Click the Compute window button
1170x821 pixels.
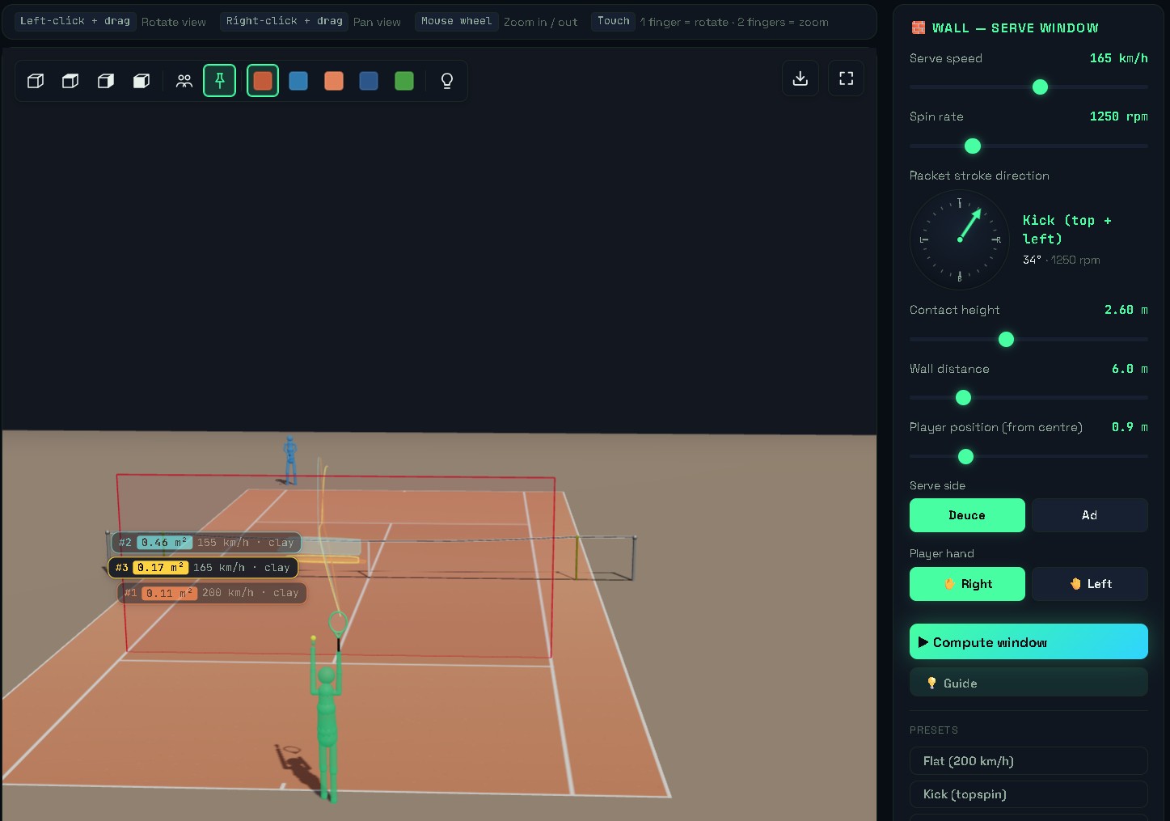[x=1029, y=641]
